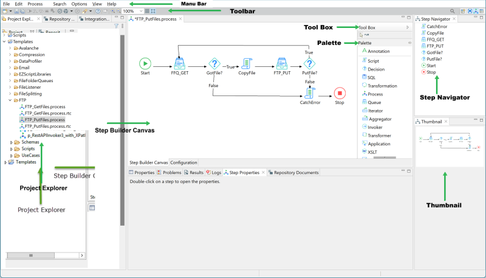Screen dimensions: 486x278
Task: Toggle the grid display toolbar button
Action: point(146,11)
